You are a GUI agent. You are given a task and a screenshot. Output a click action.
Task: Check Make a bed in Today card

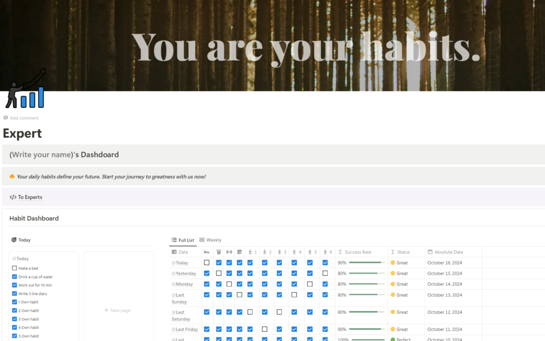click(x=14, y=268)
